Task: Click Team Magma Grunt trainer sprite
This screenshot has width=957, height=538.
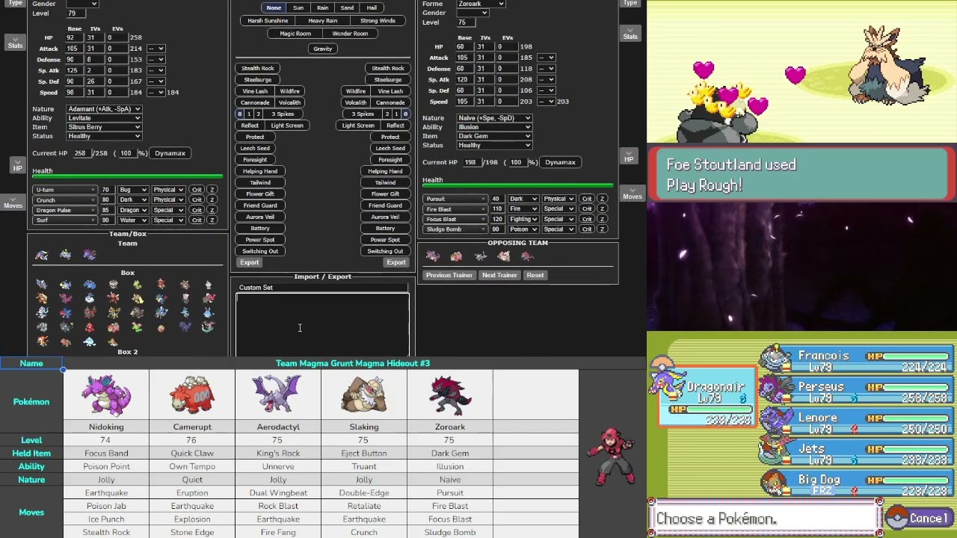Action: pos(611,455)
